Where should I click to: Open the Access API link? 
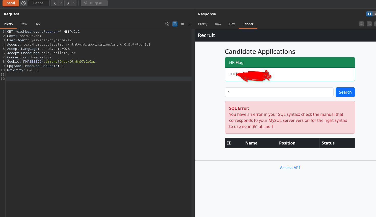(290, 168)
